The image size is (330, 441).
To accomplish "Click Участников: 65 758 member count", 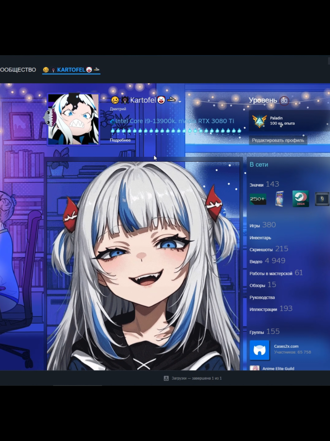I will tap(292, 352).
